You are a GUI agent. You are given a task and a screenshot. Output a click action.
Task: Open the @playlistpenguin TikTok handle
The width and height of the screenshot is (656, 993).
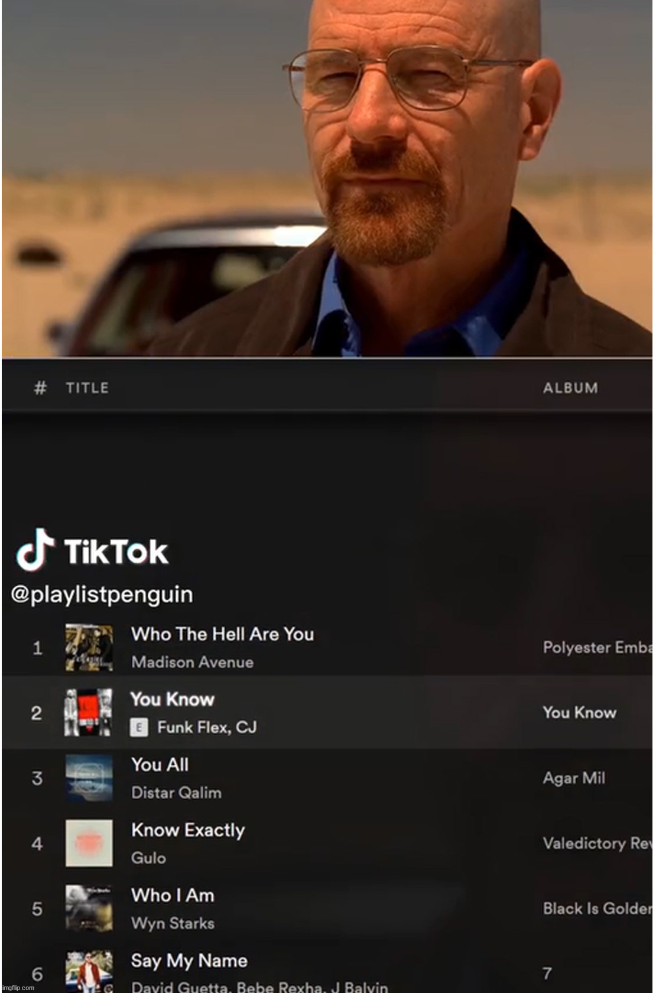point(102,594)
